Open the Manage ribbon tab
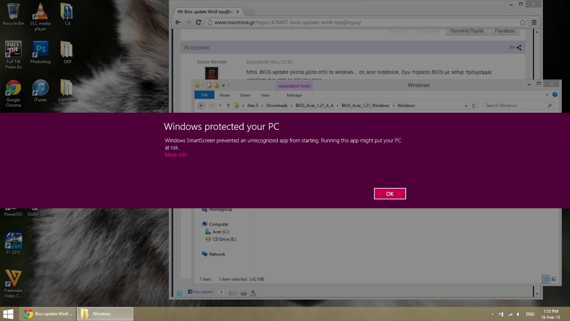This screenshot has height=321, width=570. [x=294, y=95]
